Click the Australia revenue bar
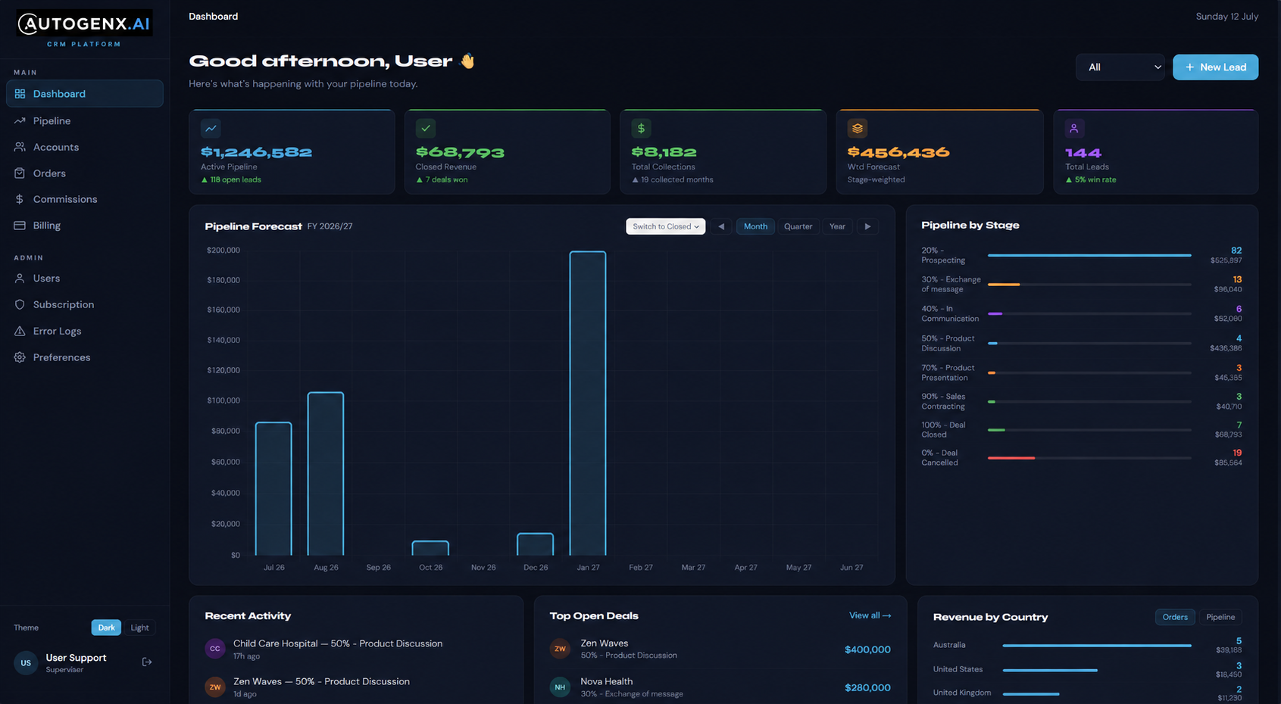The image size is (1281, 704). [1097, 646]
